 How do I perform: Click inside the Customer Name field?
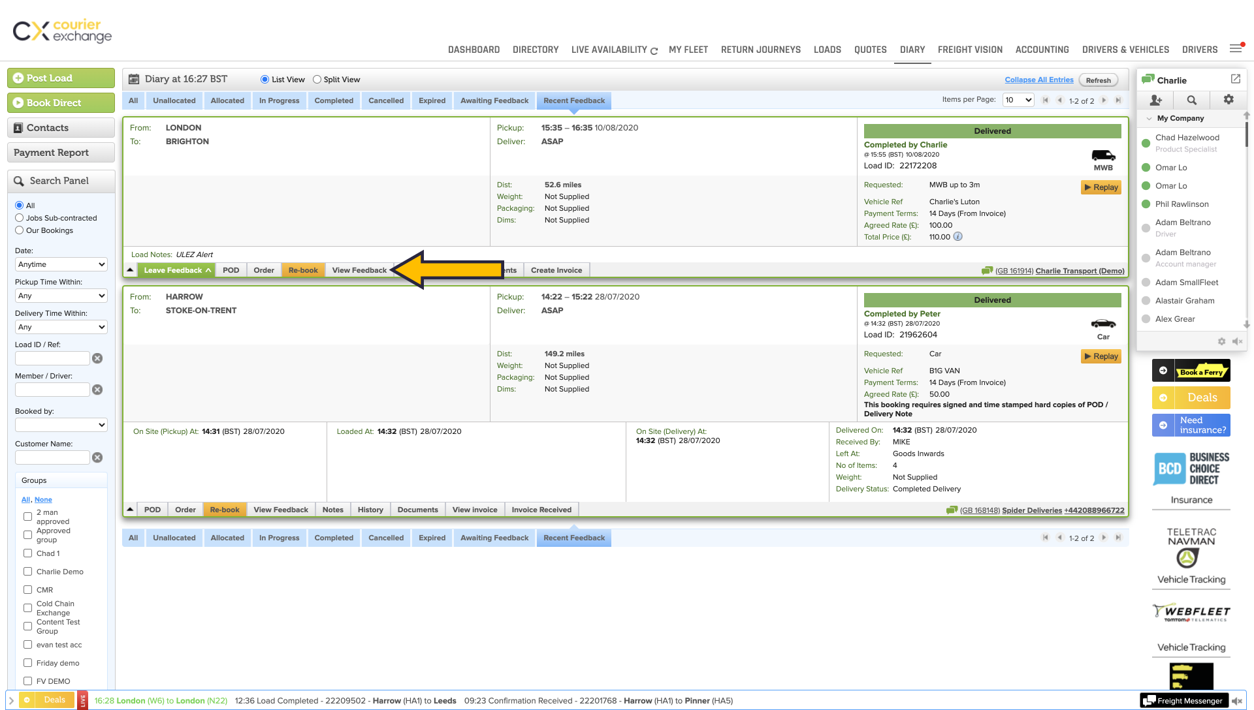pyautogui.click(x=52, y=457)
